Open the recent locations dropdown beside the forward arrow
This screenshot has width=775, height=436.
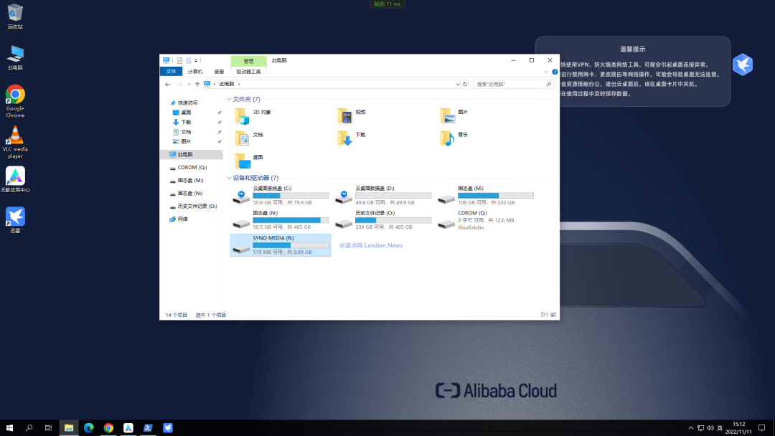coord(189,85)
